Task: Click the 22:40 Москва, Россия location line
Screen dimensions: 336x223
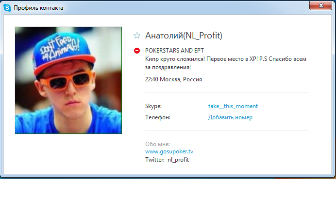Action: (173, 79)
